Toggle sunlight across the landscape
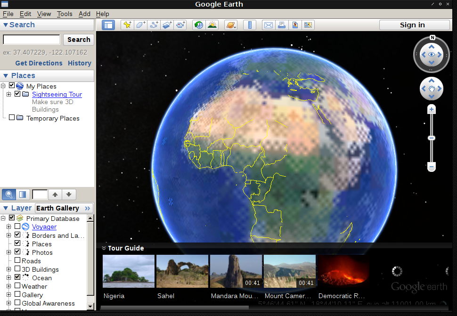The height and width of the screenshot is (316, 457). 212,24
